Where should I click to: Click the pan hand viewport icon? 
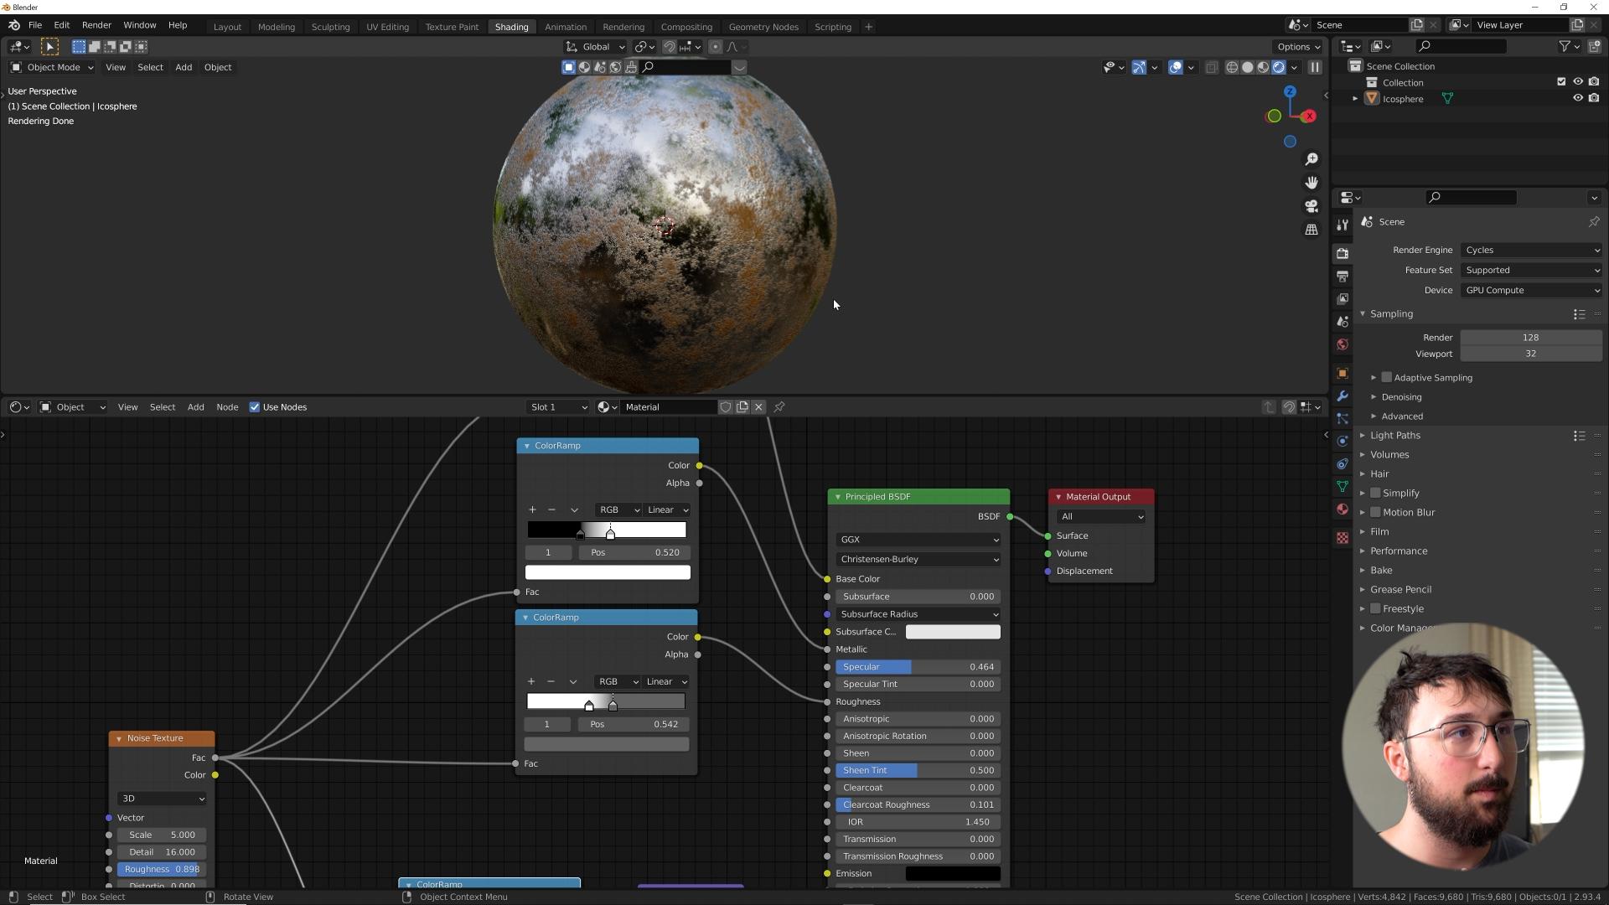point(1312,183)
